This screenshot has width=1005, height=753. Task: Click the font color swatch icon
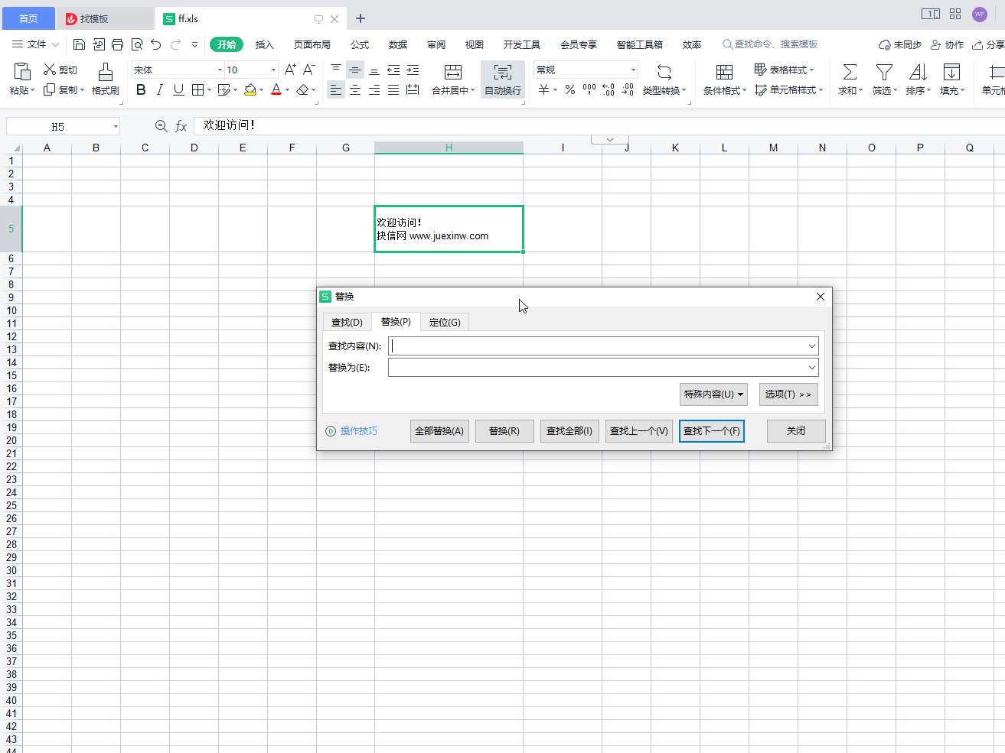point(276,90)
